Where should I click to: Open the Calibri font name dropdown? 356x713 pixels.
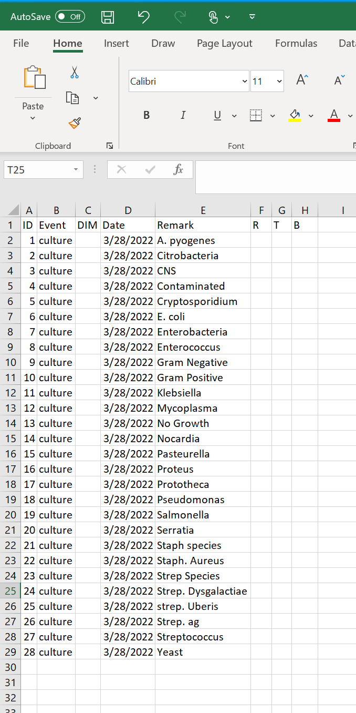click(244, 82)
